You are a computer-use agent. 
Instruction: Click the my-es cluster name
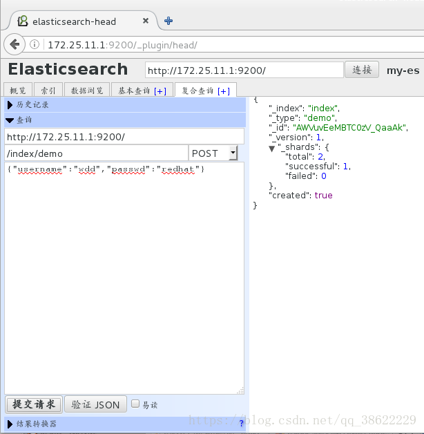tap(403, 70)
